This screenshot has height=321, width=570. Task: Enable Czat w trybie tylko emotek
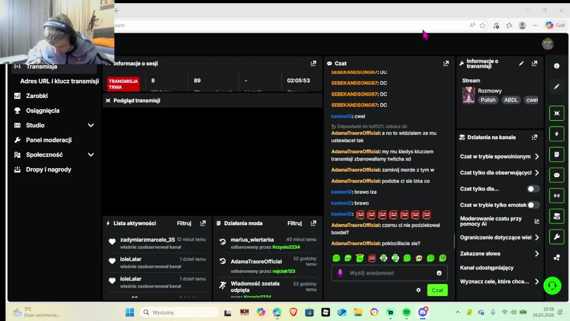[533, 205]
